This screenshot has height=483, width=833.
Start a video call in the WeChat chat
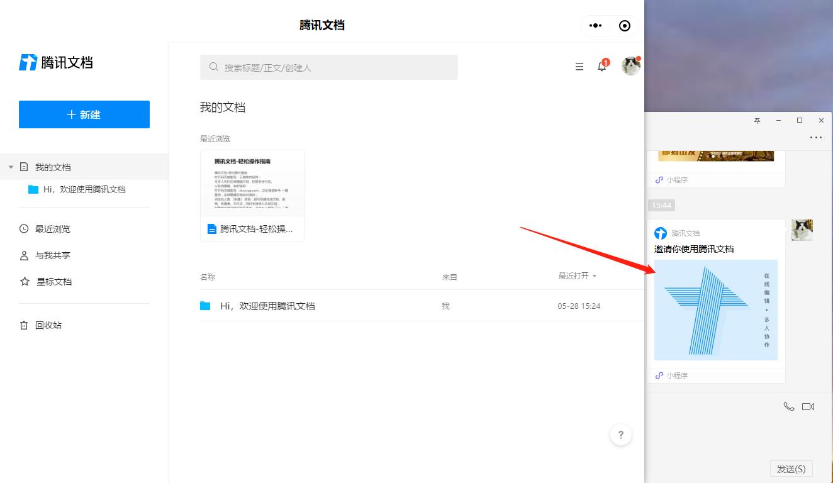coord(808,406)
